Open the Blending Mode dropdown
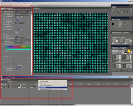Screen dimensions: 133x106 [20, 38]
